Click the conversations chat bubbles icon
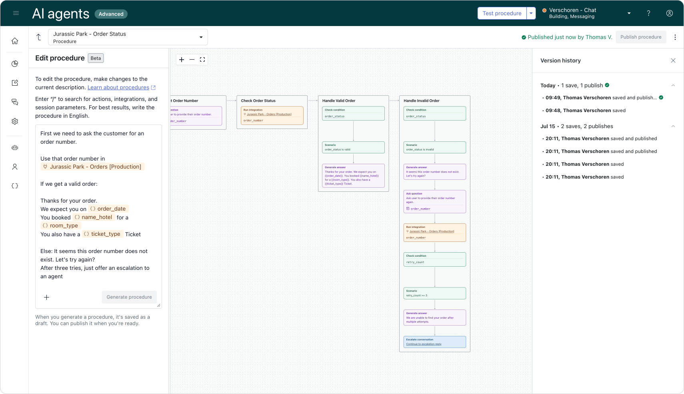The height and width of the screenshot is (394, 684). click(15, 102)
